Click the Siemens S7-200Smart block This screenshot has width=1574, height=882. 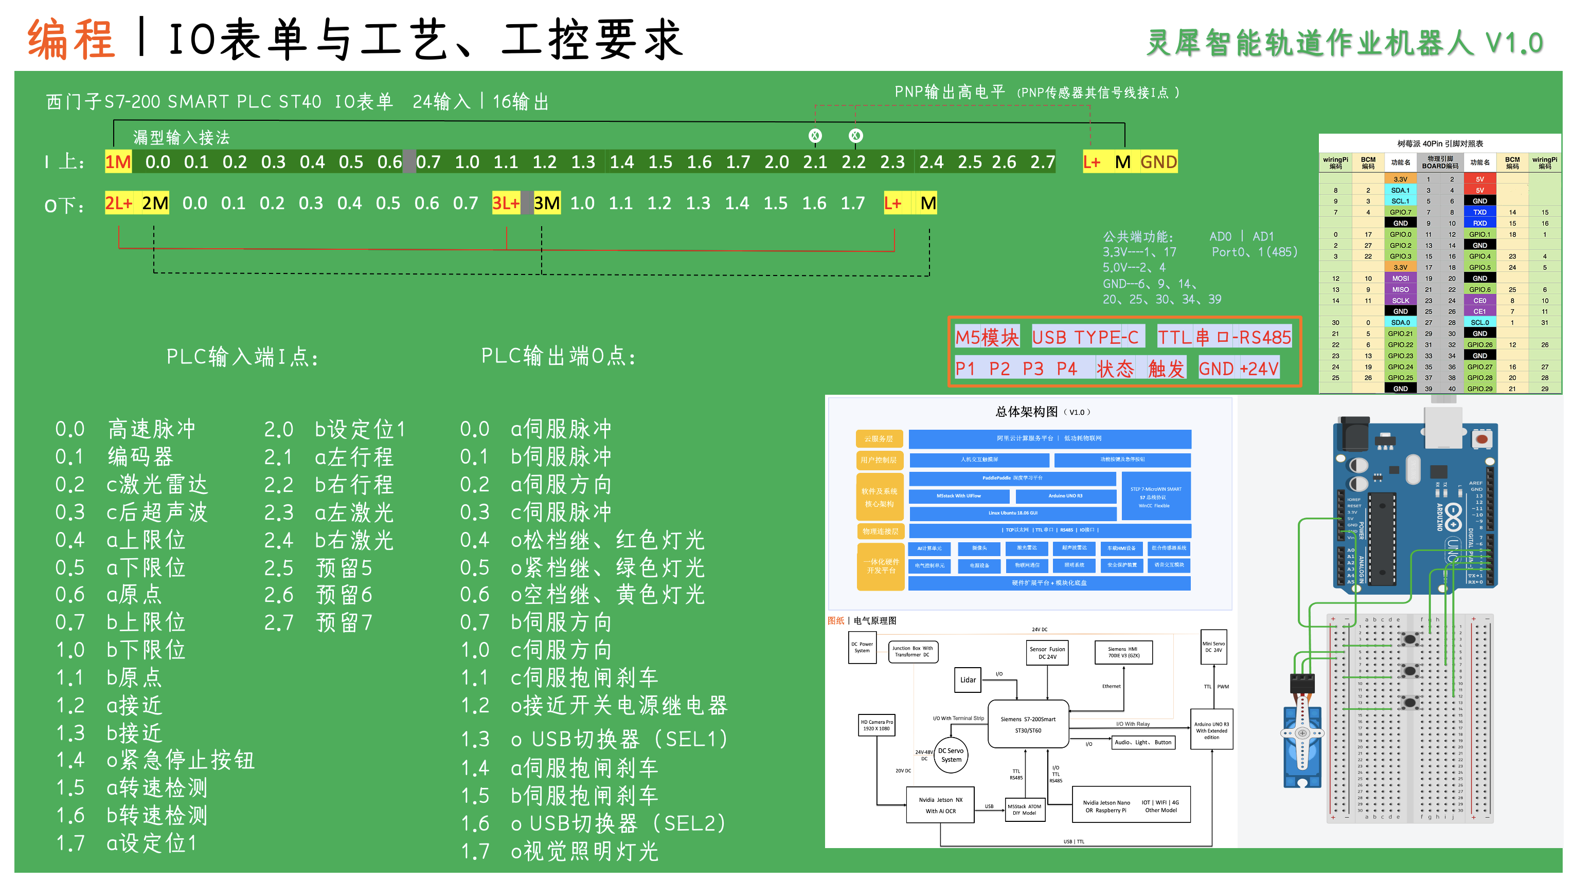pos(1028,724)
